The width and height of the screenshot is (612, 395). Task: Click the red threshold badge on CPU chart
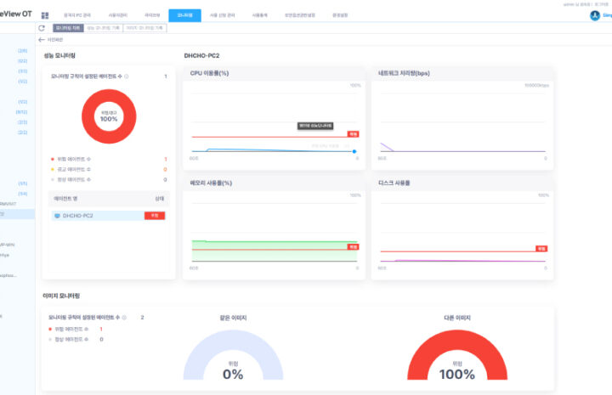click(354, 134)
